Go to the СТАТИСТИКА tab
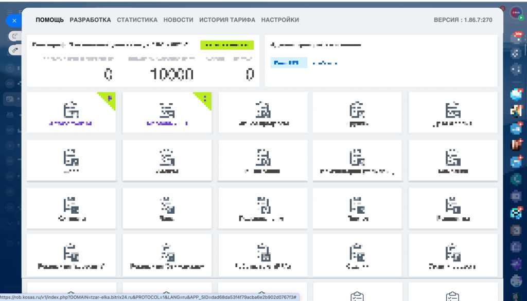Viewport: 527px width, 301px height. tap(137, 20)
